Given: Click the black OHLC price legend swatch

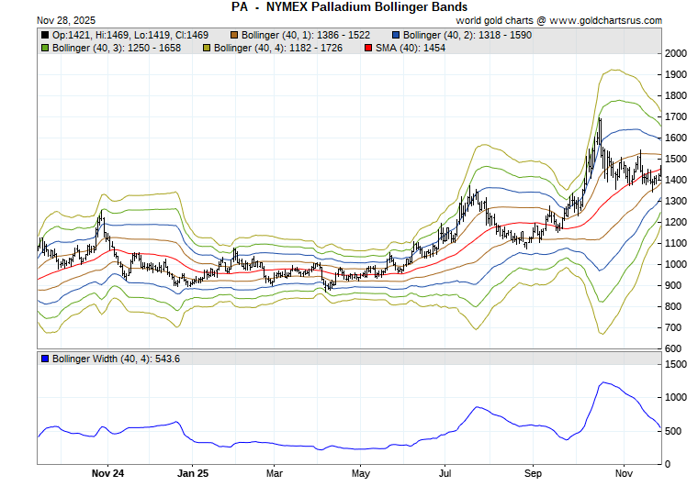Looking at the screenshot, I should click(x=45, y=35).
